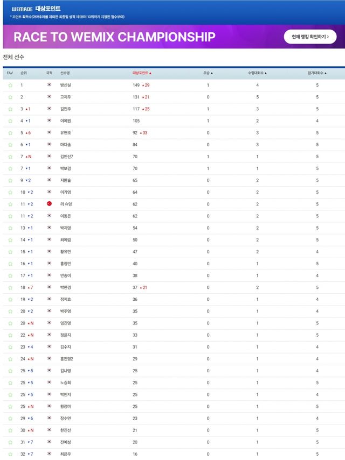Screen dimensions: 345x460
Task: Favorite the star for rank 1 방신실
Action: coord(10,85)
